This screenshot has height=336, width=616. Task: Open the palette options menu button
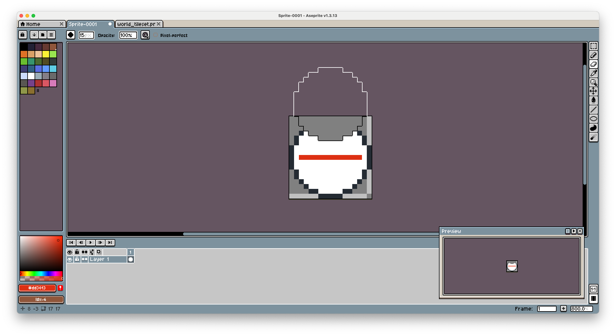pyautogui.click(x=51, y=35)
